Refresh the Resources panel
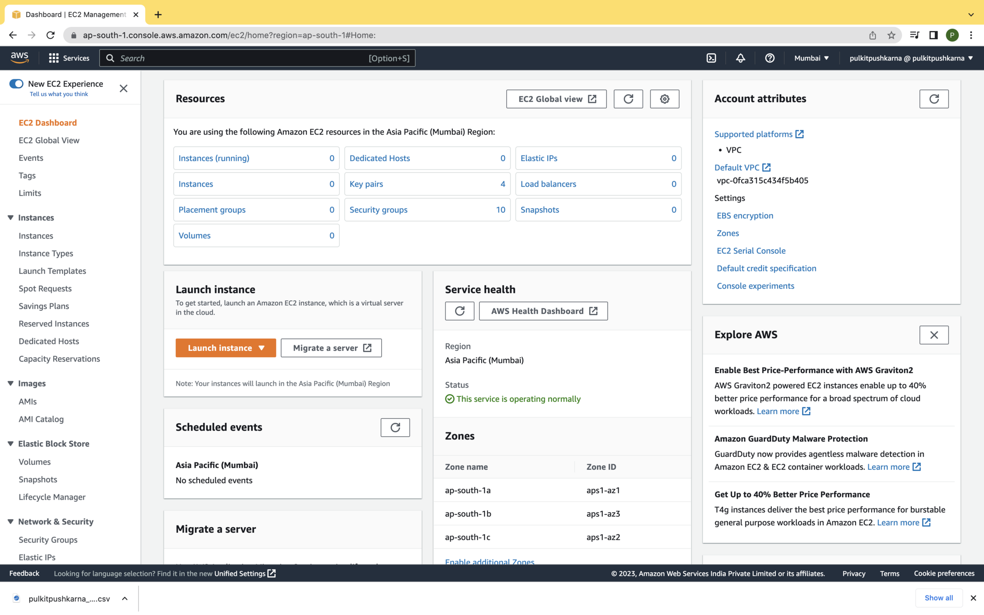Screen dimensions: 984x615 628,99
